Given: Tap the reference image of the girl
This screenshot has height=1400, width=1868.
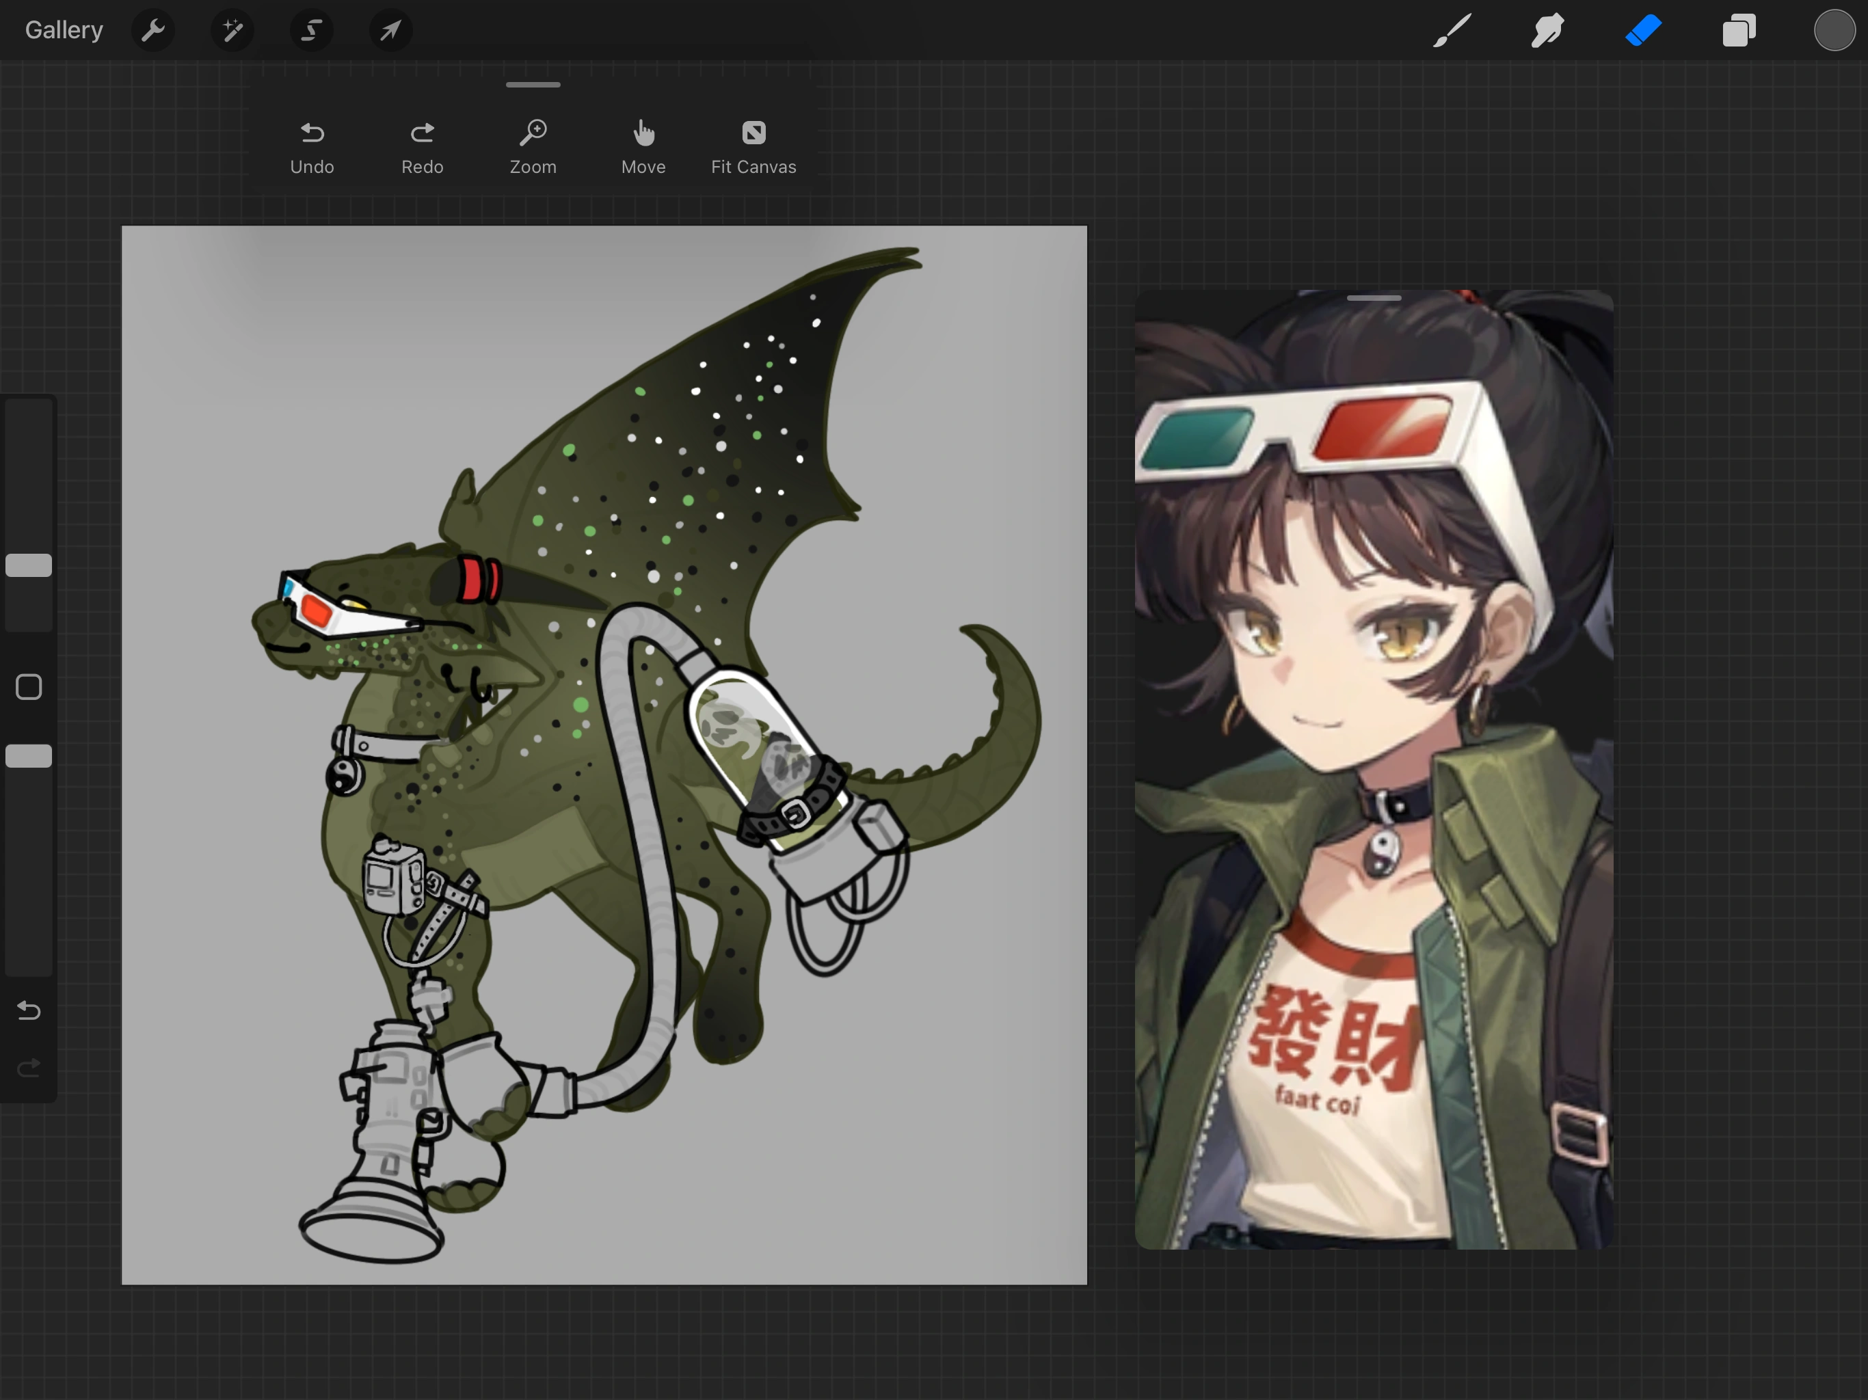Looking at the screenshot, I should 1372,802.
